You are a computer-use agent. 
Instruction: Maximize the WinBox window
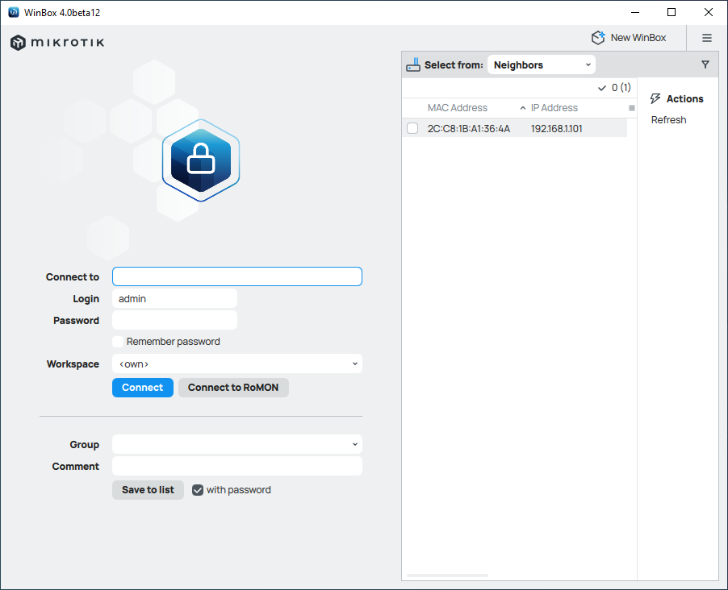pyautogui.click(x=672, y=12)
